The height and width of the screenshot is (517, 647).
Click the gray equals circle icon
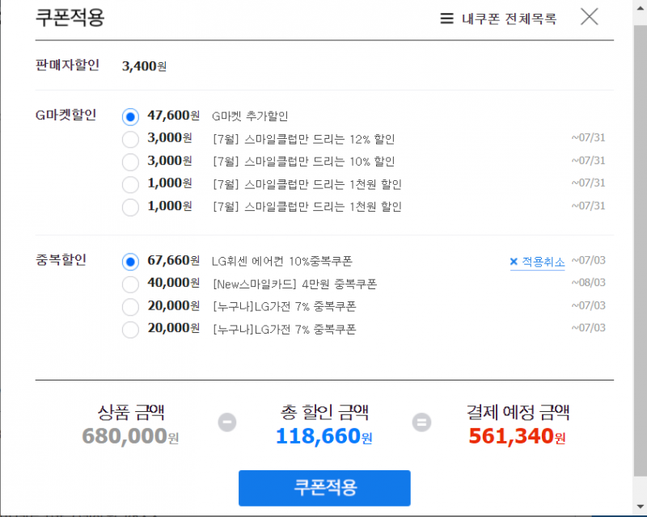pyautogui.click(x=421, y=422)
